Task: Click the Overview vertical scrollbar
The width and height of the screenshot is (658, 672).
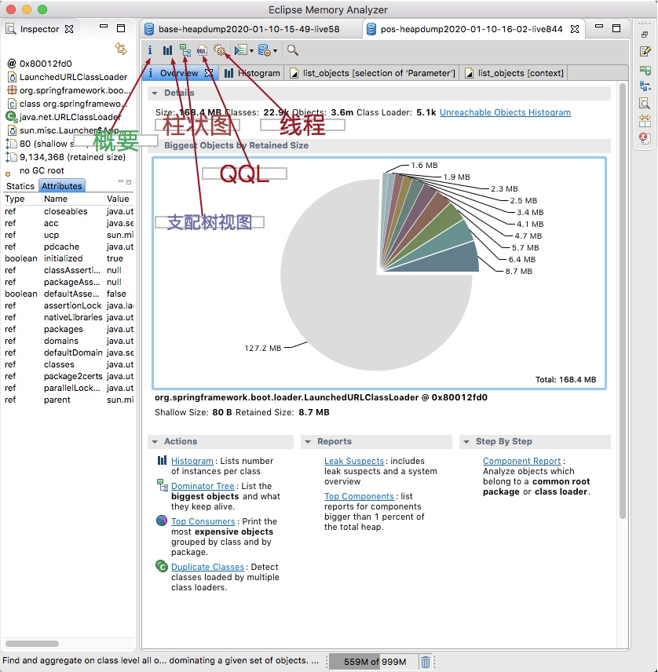Action: [623, 300]
